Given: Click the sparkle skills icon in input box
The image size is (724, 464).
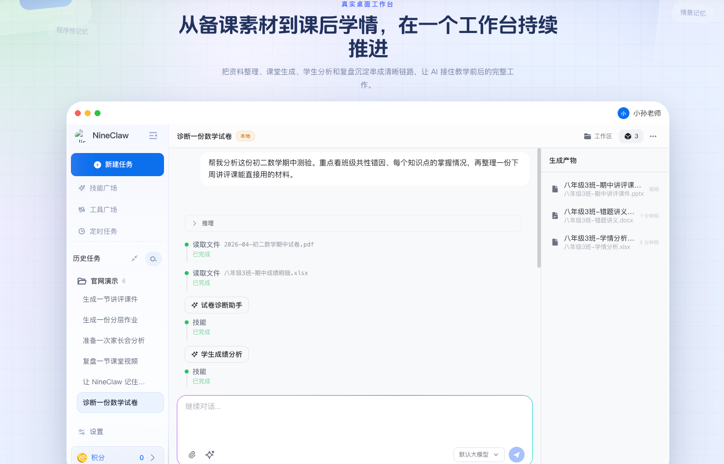Looking at the screenshot, I should click(x=210, y=455).
